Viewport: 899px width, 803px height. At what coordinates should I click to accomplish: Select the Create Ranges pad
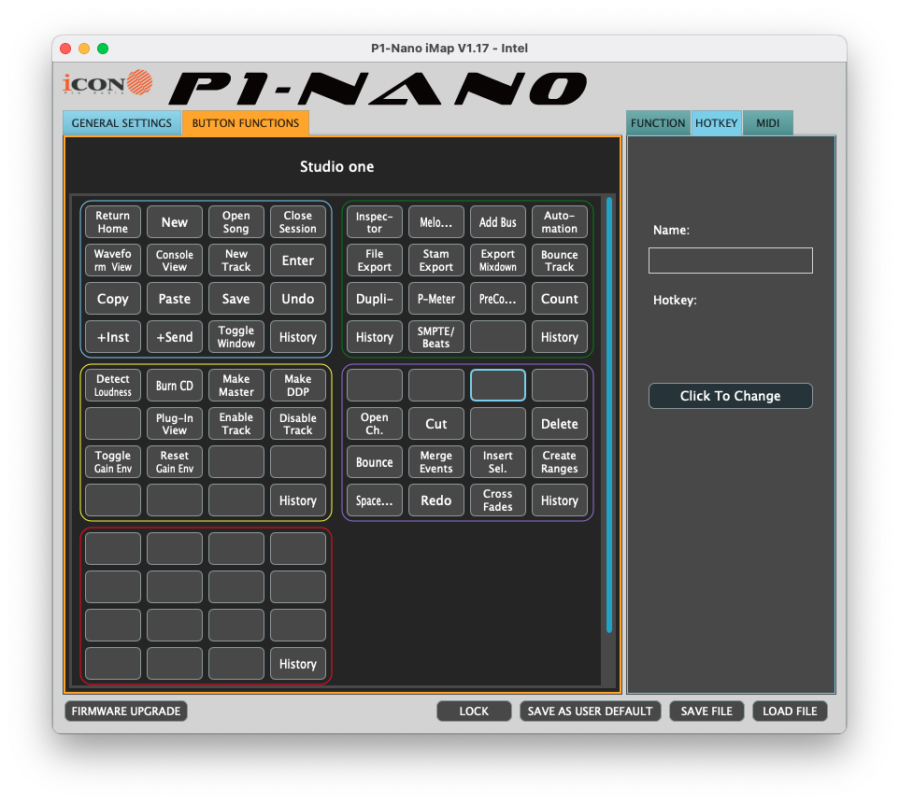click(x=560, y=461)
